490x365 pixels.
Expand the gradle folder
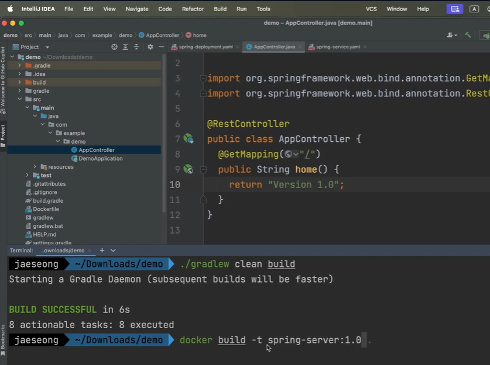click(x=20, y=91)
